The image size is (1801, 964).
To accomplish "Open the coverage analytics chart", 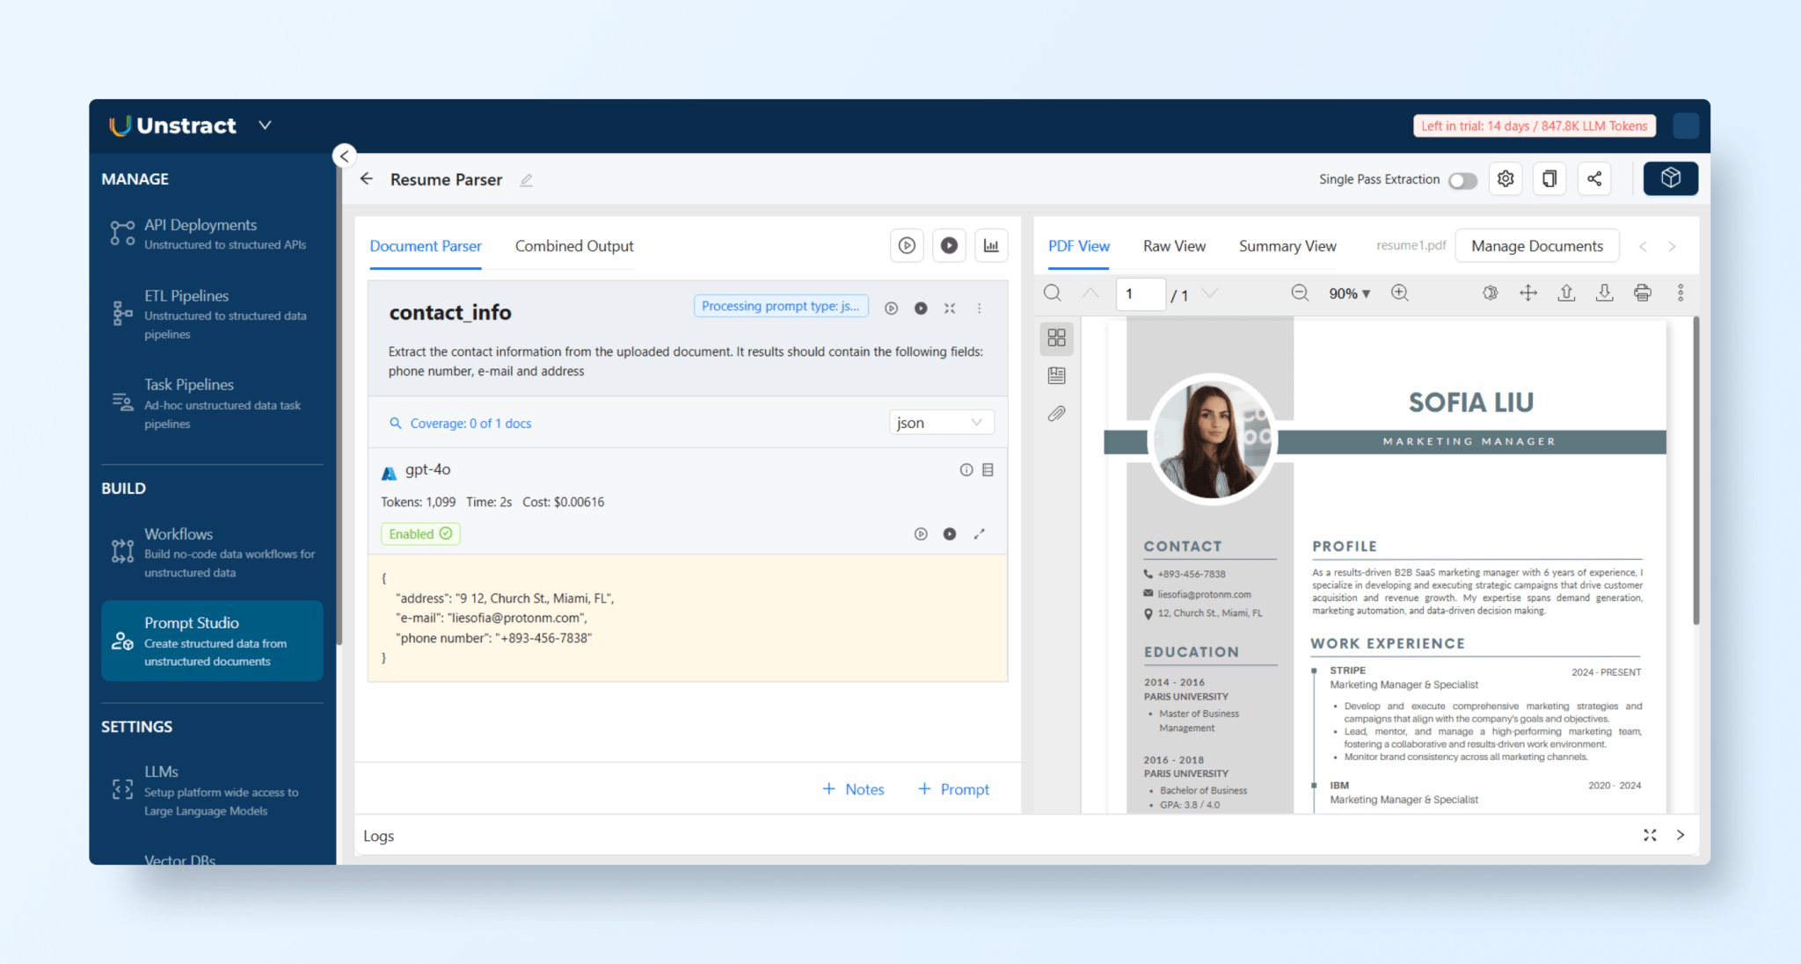I will pos(991,245).
